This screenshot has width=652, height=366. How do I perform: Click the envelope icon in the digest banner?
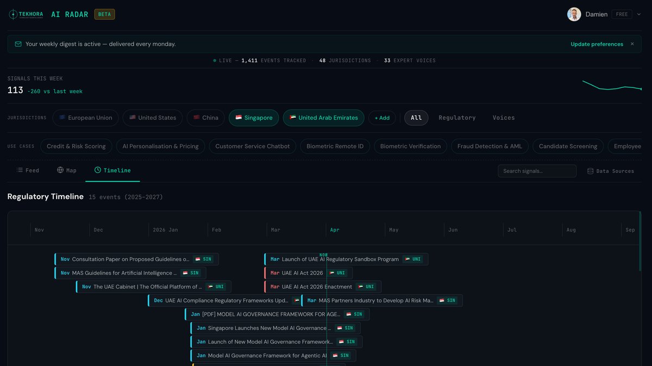[17, 43]
